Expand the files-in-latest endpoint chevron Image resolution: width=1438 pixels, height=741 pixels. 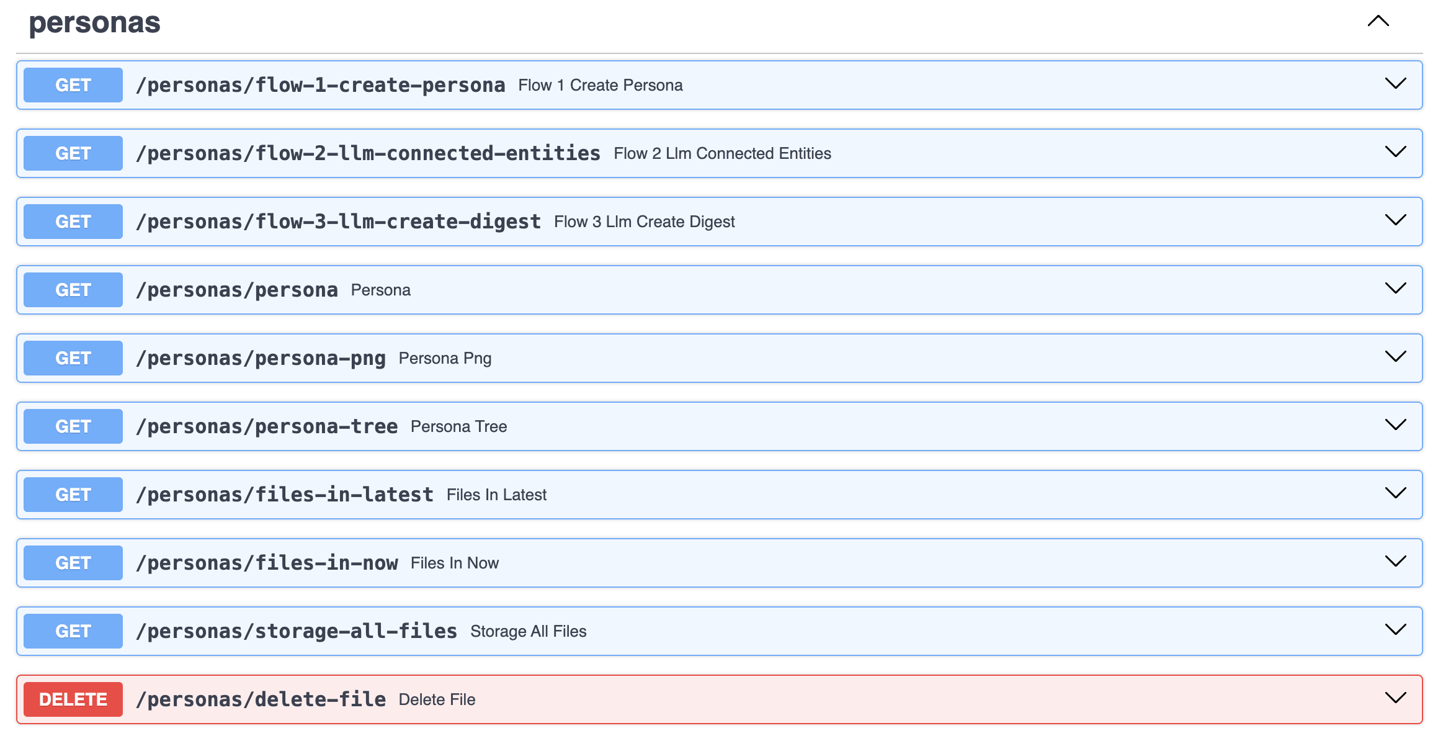tap(1395, 493)
